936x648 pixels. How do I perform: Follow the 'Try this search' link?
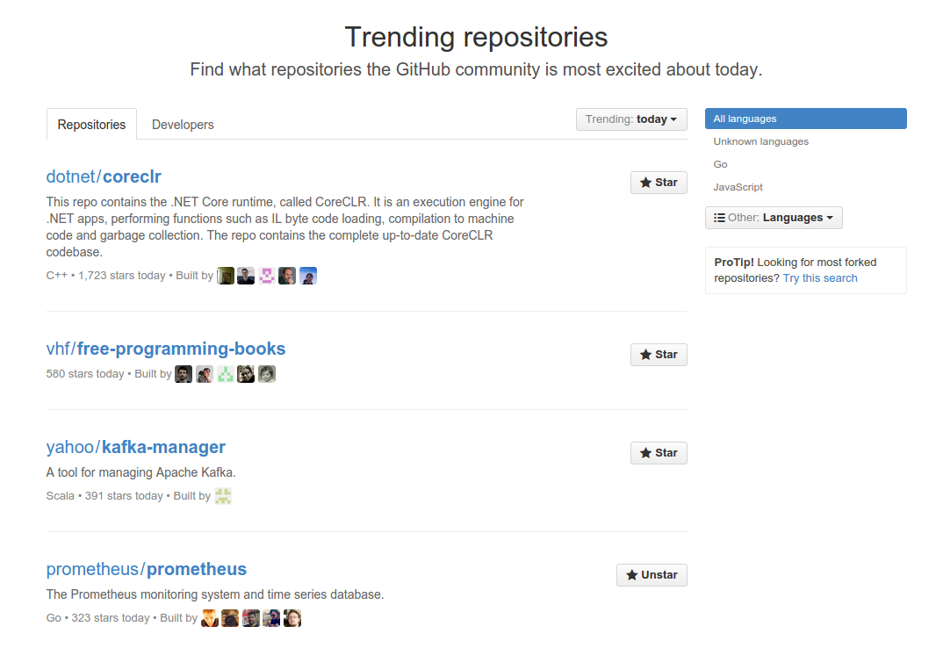(820, 278)
